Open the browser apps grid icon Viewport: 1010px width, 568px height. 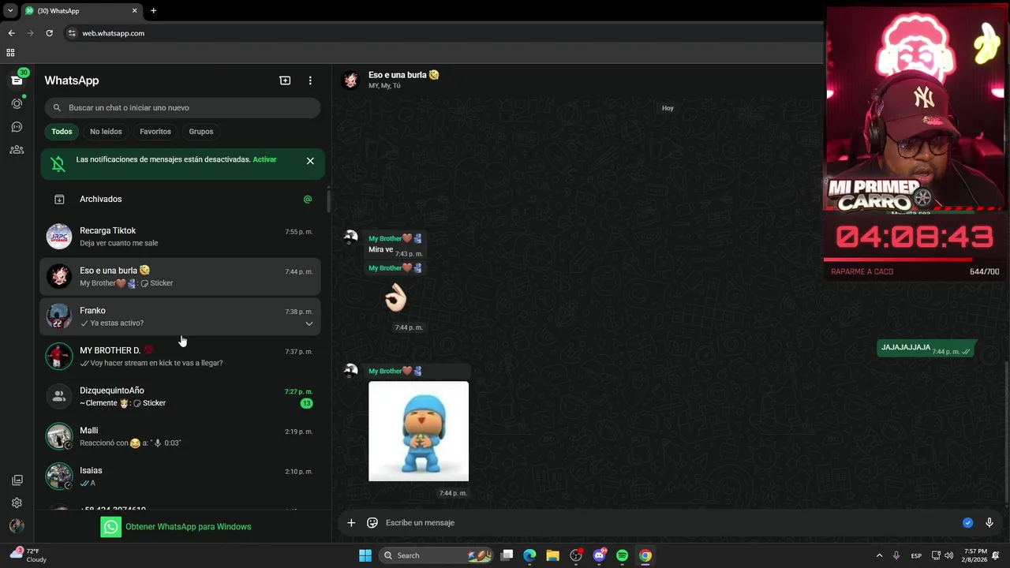tap(10, 53)
